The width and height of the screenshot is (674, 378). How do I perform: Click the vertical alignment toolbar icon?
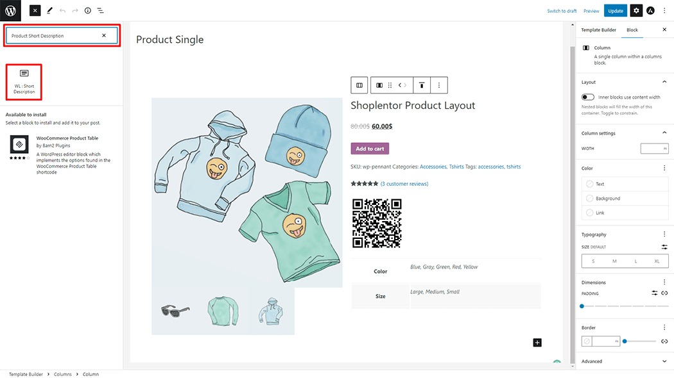422,85
